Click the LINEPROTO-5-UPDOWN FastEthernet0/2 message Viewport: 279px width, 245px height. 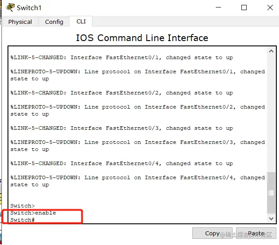click(138, 110)
